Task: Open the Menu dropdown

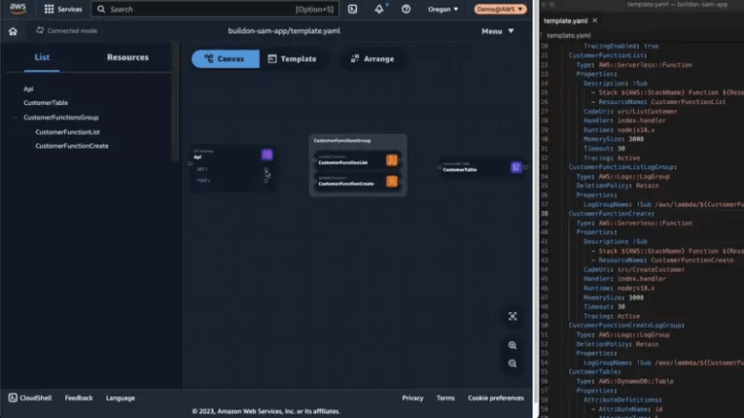Action: pos(498,31)
